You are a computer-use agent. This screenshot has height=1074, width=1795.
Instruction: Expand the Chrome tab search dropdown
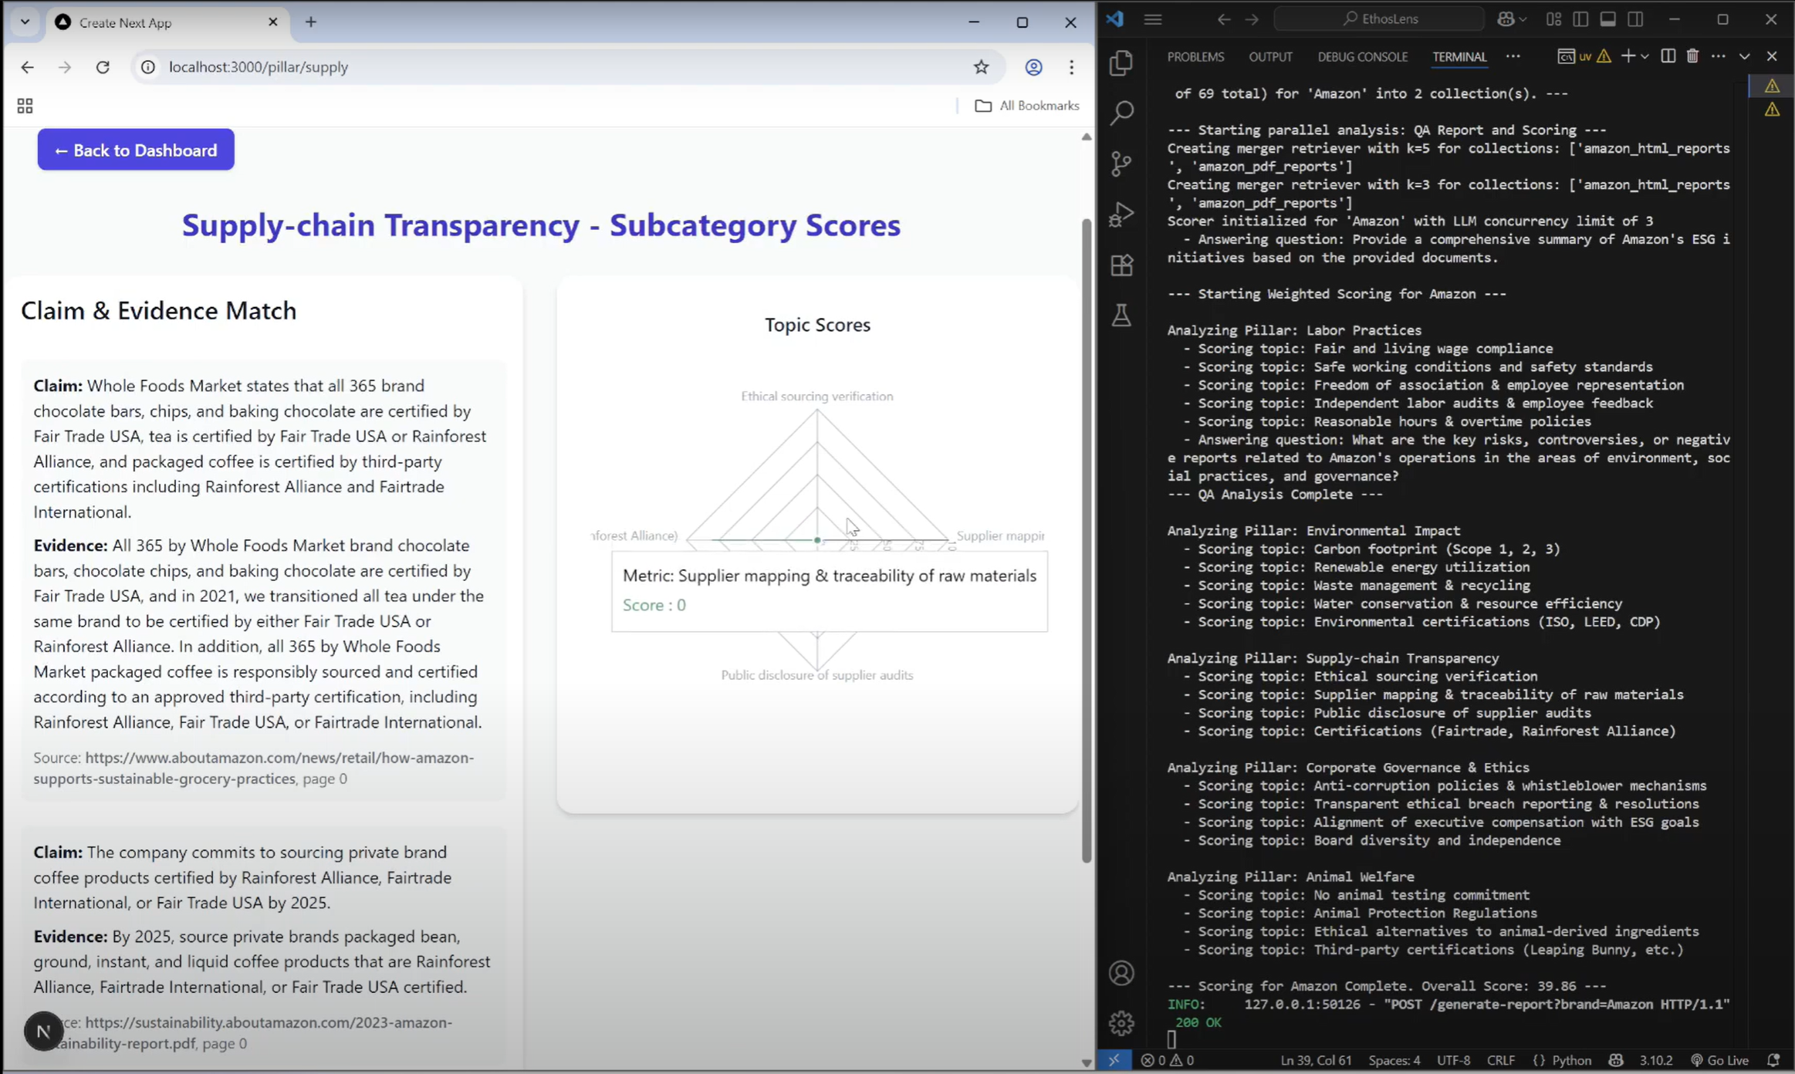[25, 22]
